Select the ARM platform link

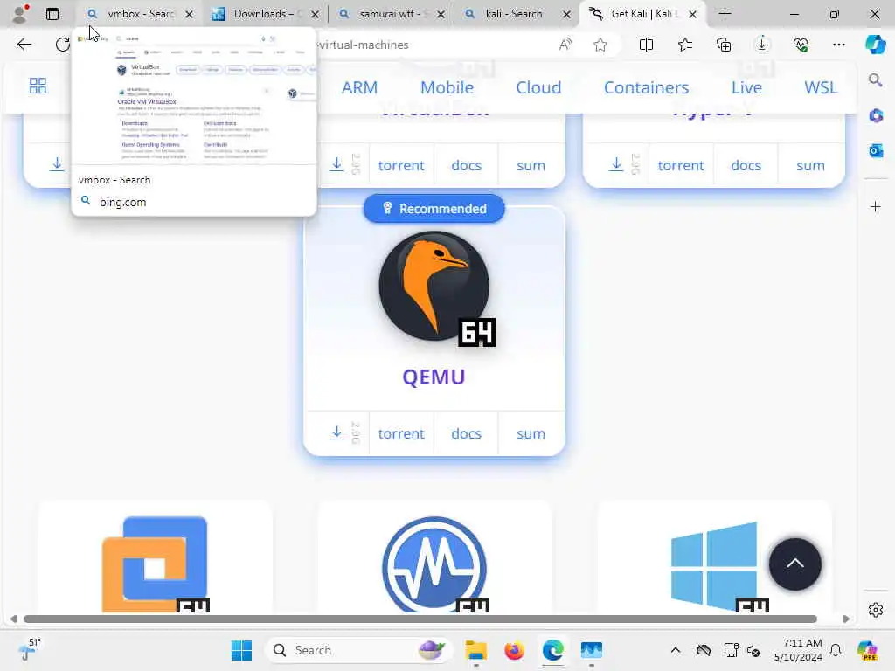point(359,87)
